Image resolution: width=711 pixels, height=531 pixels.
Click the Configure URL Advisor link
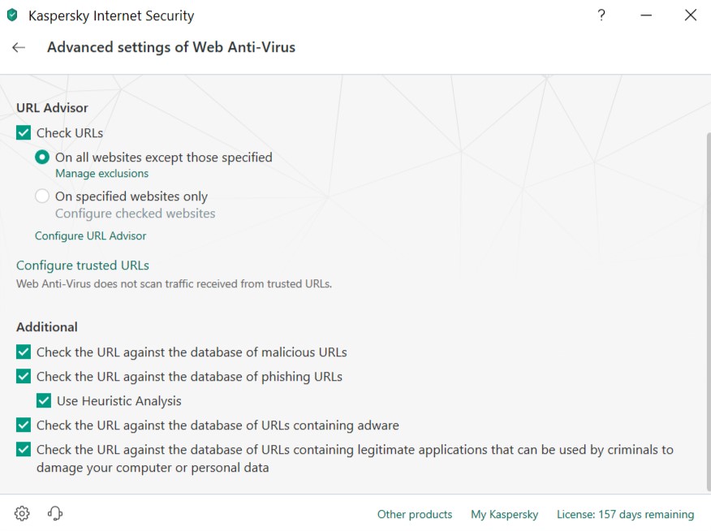click(91, 236)
